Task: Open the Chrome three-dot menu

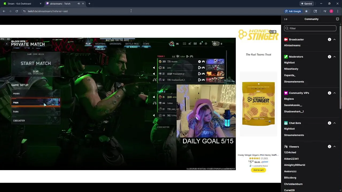Action: [x=338, y=11]
